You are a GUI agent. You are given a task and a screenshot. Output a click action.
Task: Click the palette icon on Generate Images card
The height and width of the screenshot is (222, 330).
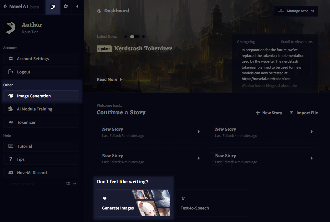[x=105, y=198]
